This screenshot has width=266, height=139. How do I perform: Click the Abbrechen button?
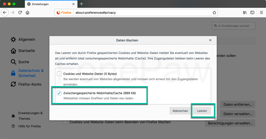point(180,111)
